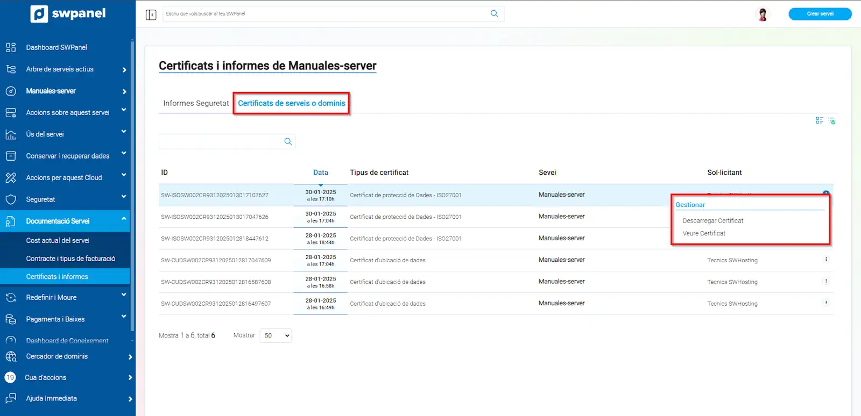Viewport: 861px width, 416px height.
Task: Click the Cua d'accions counter badge 19
Action: [10, 377]
